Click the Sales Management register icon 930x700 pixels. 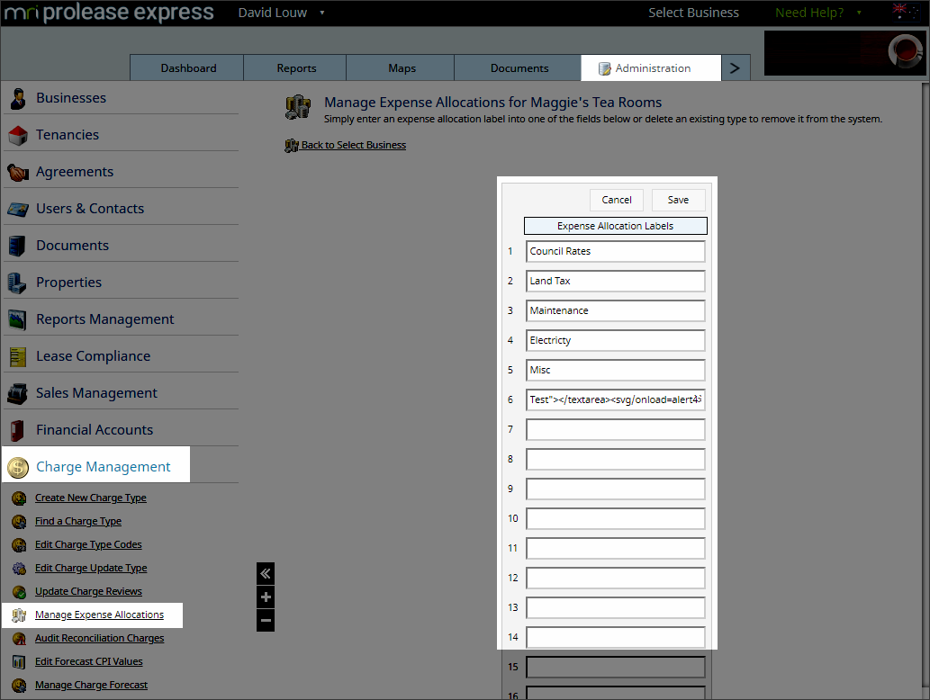[x=17, y=393]
